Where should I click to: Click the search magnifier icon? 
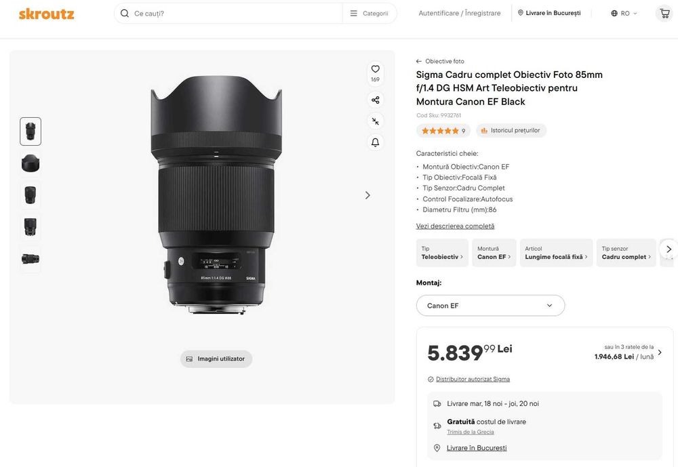tap(125, 13)
